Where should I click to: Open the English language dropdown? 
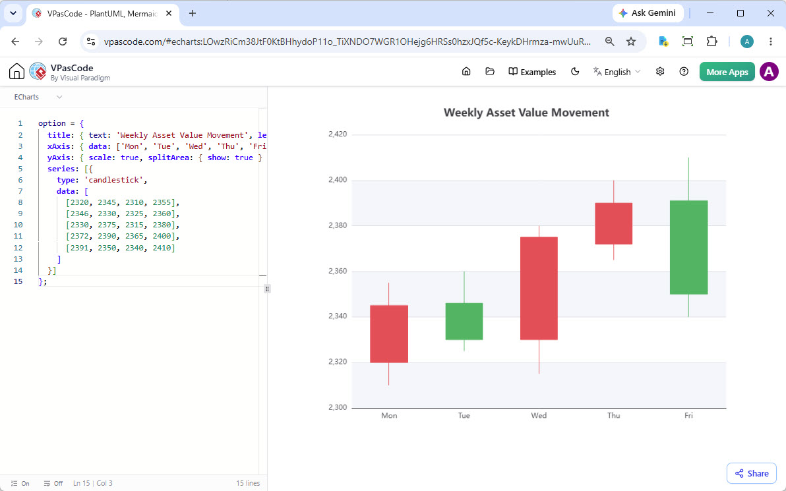(617, 72)
